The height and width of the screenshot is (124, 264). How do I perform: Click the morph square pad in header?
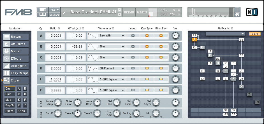point(153,12)
